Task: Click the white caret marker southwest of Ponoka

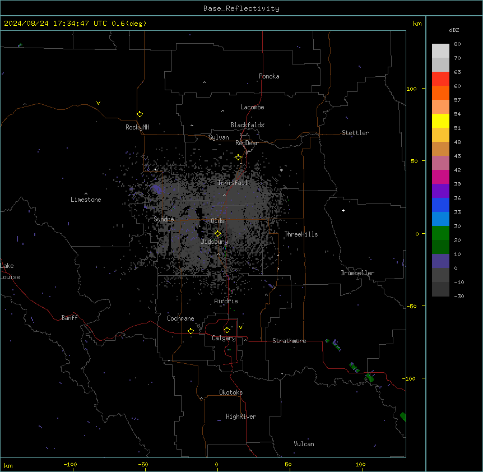Action: coord(205,82)
